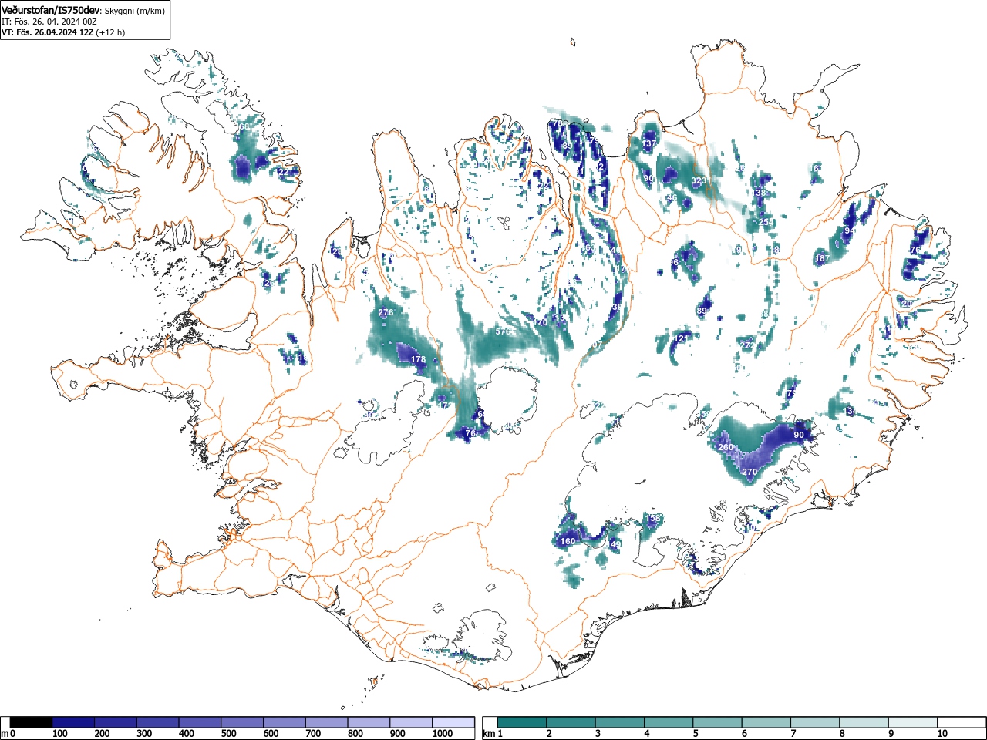Image resolution: width=987 pixels, height=740 pixels.
Task: Select the '160' value in the south
Action: 568,541
